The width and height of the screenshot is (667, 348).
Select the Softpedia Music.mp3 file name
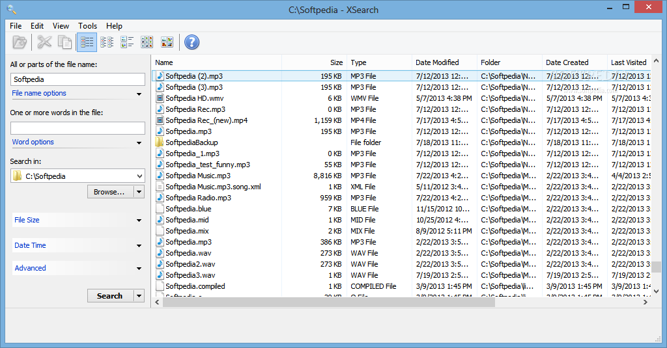tap(198, 175)
